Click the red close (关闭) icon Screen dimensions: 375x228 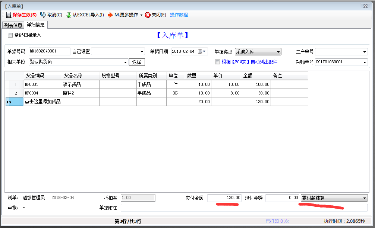click(148, 15)
